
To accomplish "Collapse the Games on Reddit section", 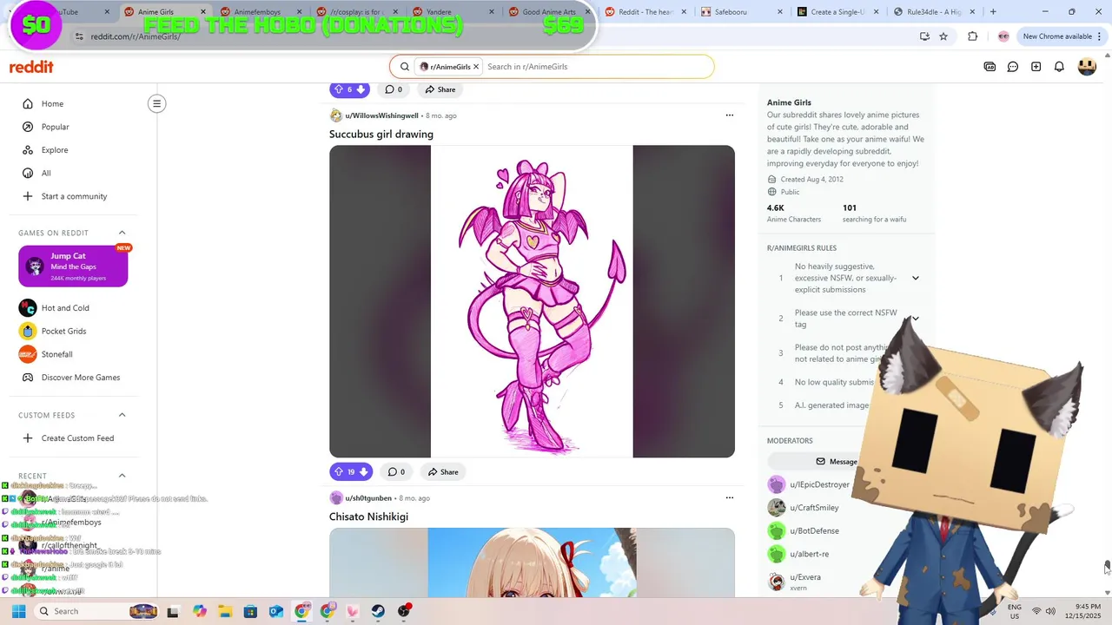I will point(122,233).
